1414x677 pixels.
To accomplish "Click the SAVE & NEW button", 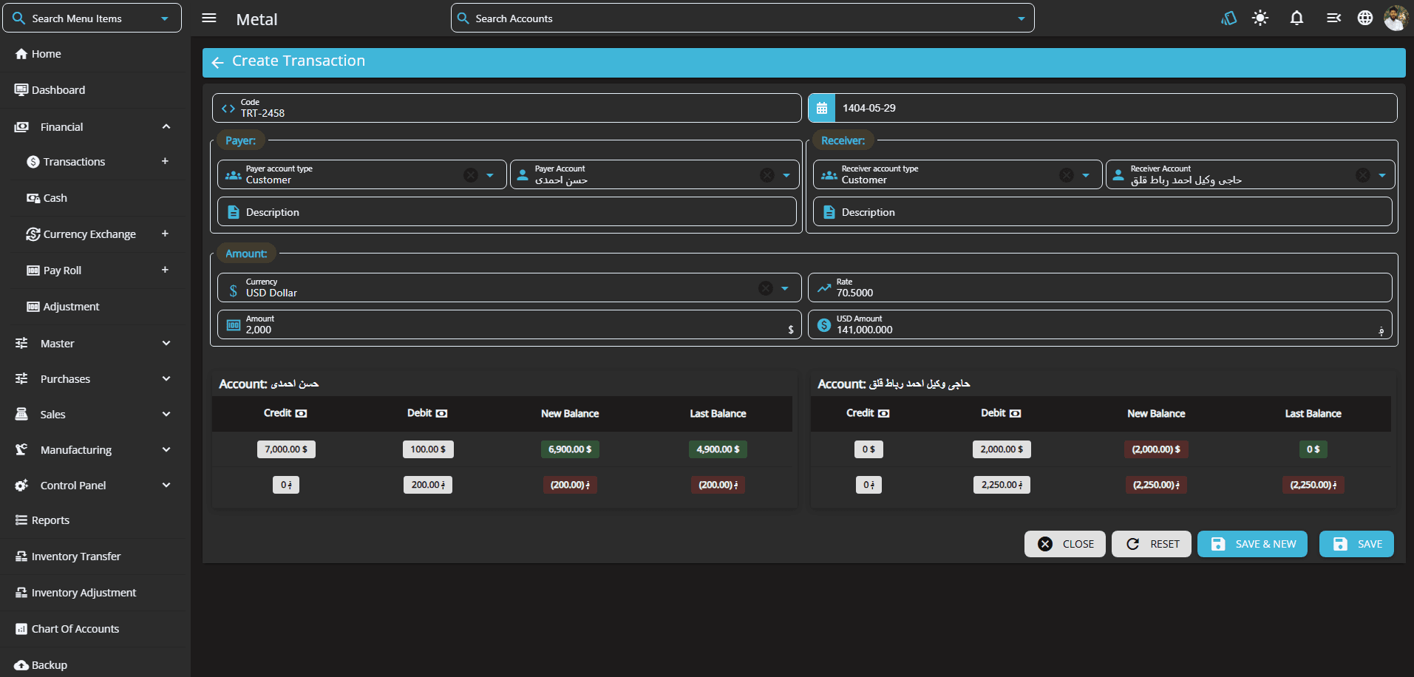I will 1251,544.
